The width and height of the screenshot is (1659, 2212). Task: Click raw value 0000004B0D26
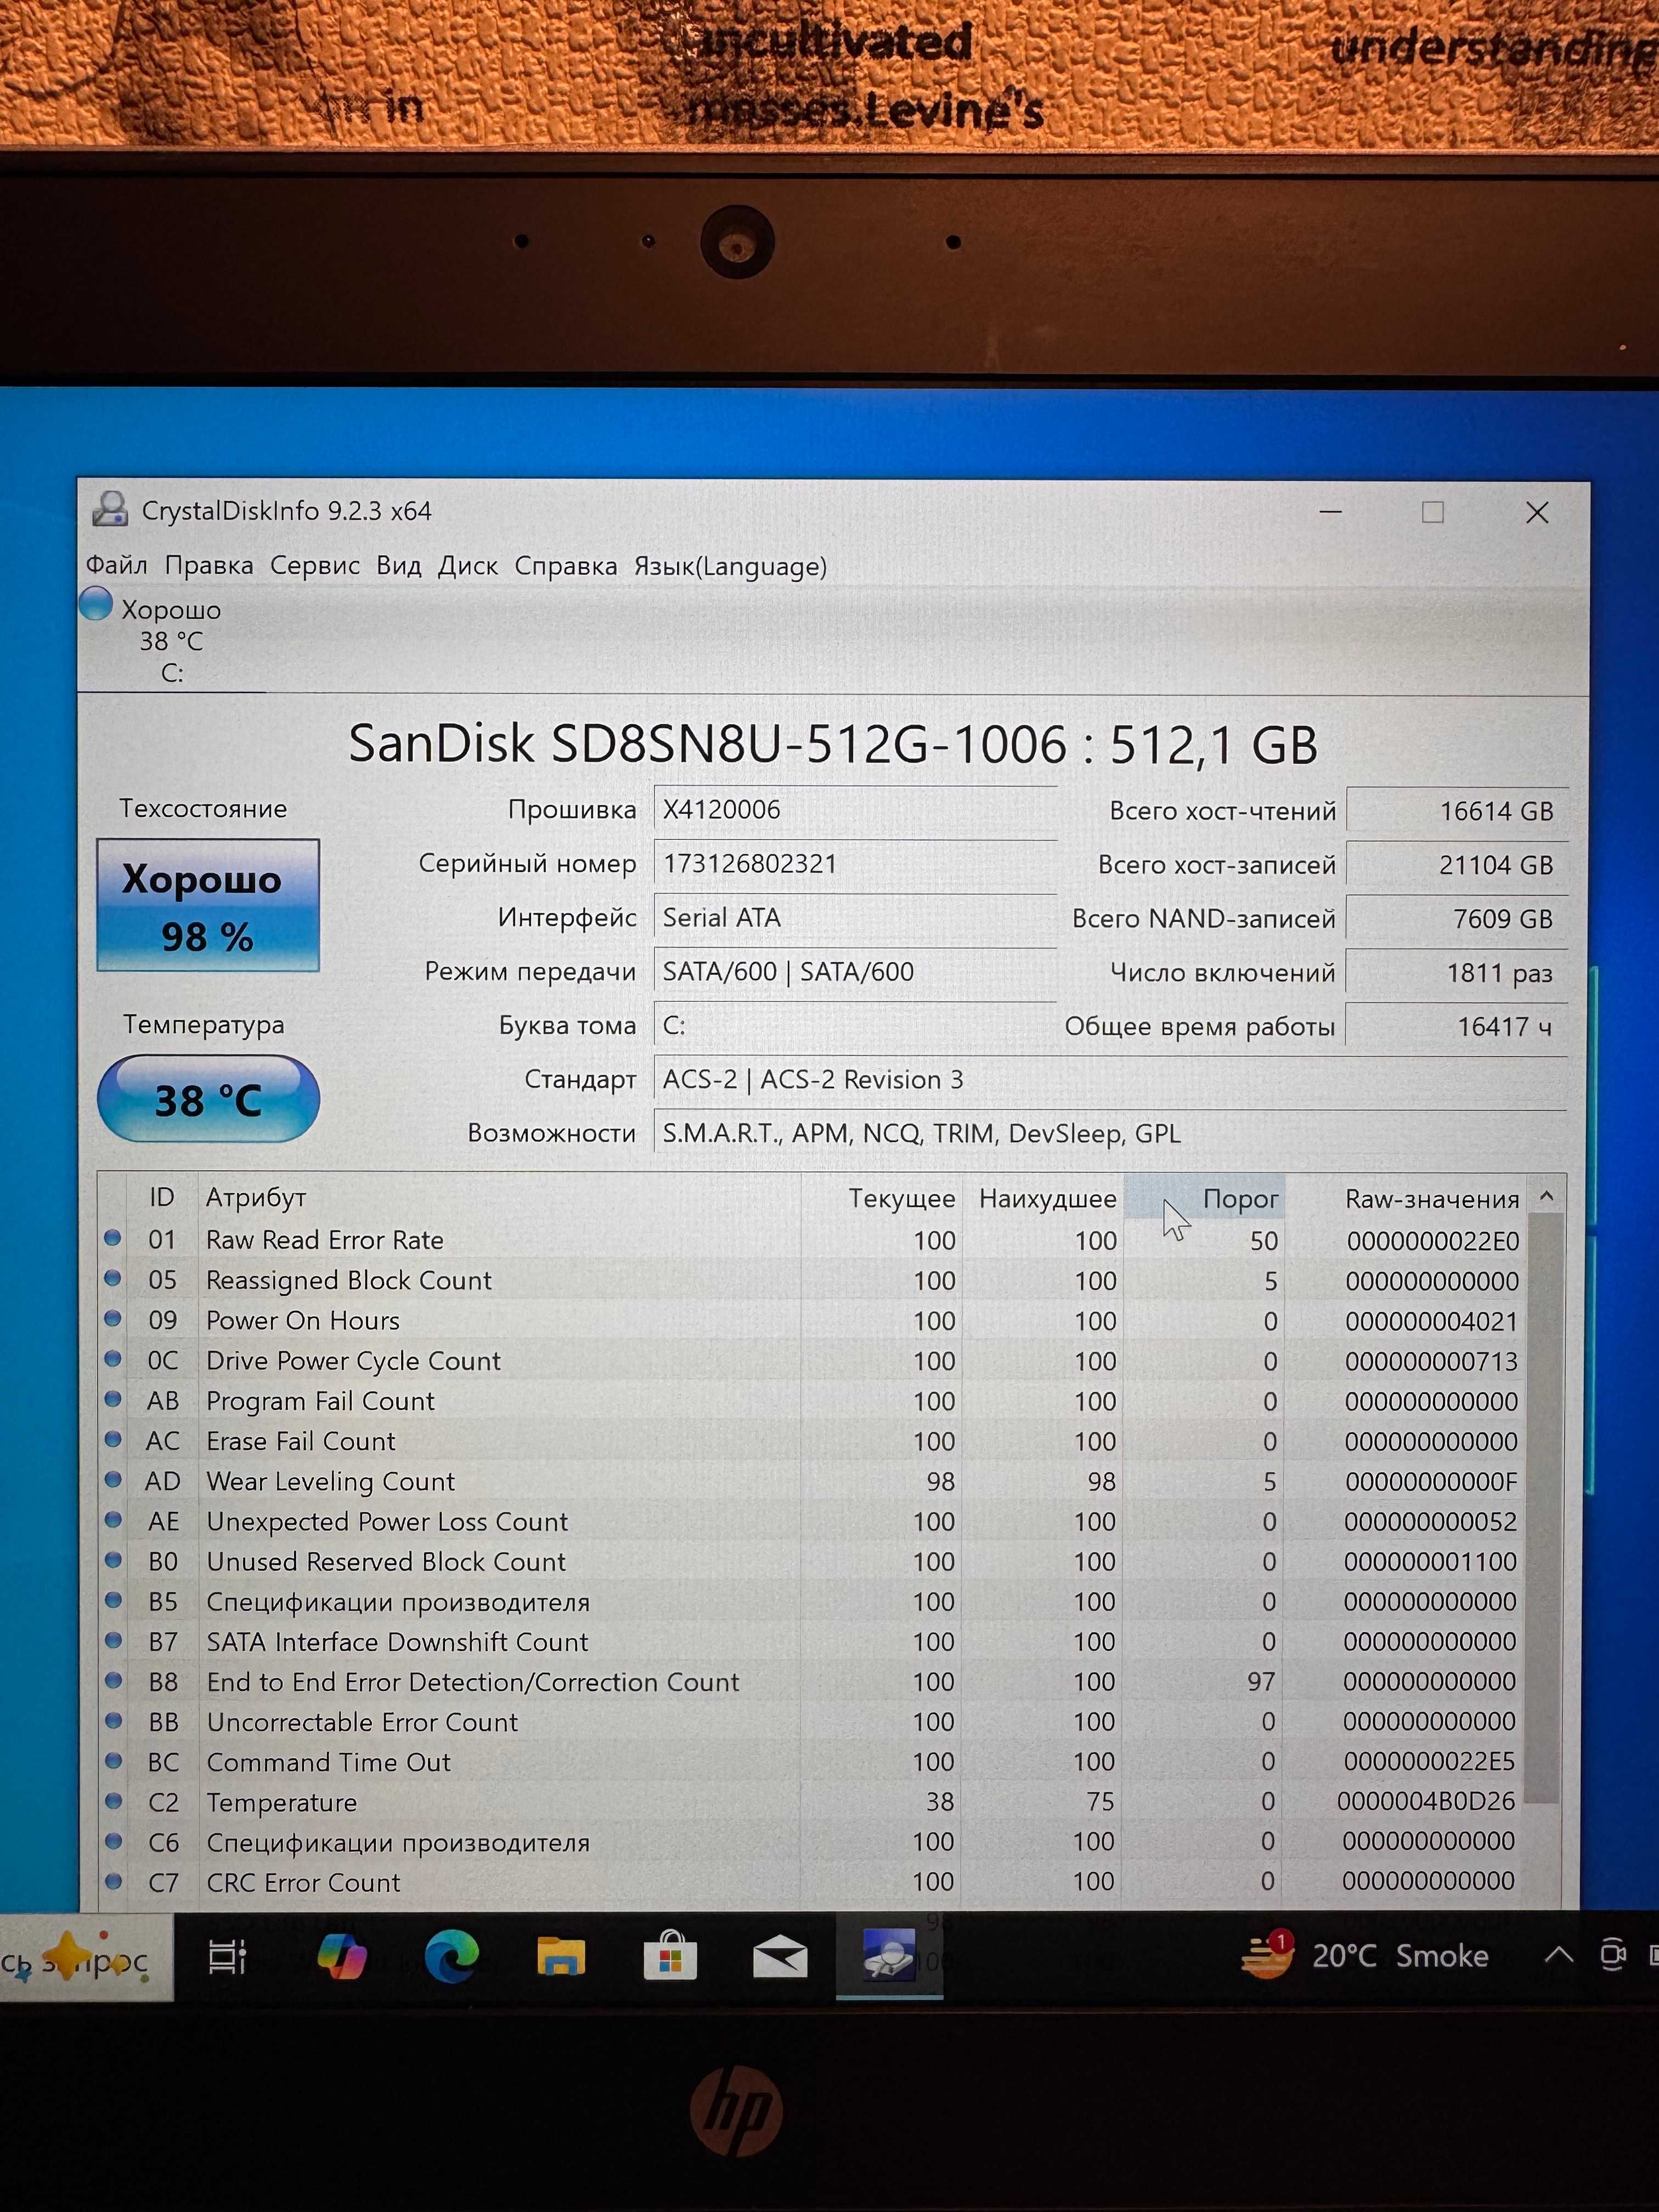point(1426,1801)
